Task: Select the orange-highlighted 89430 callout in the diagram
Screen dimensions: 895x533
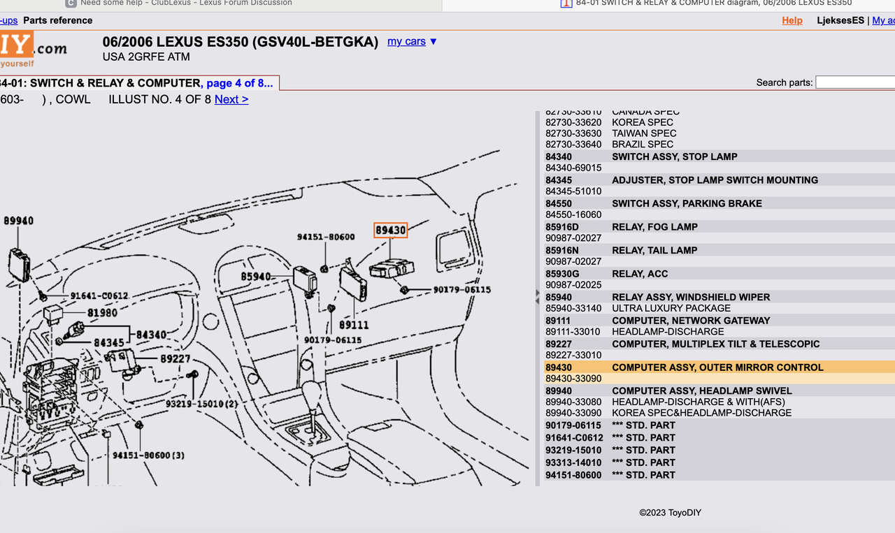Action: pyautogui.click(x=390, y=230)
